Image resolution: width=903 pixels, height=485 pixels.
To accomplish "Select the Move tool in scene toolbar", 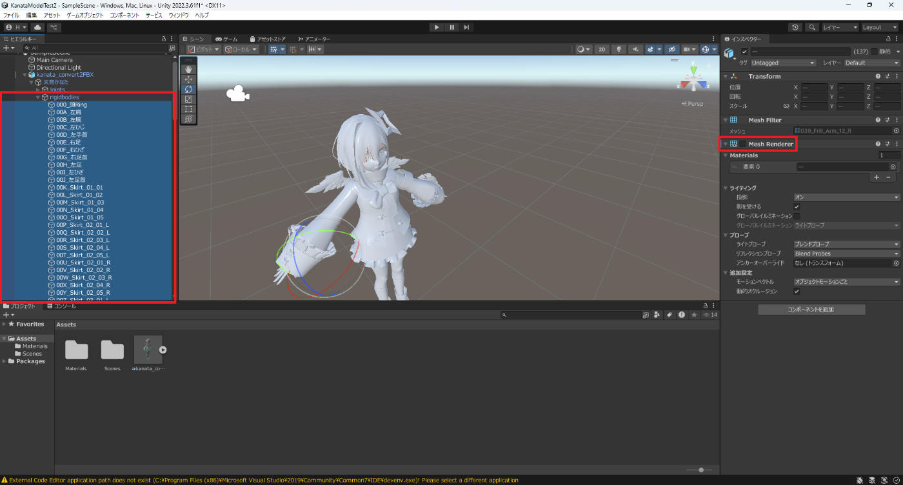I will [x=188, y=79].
